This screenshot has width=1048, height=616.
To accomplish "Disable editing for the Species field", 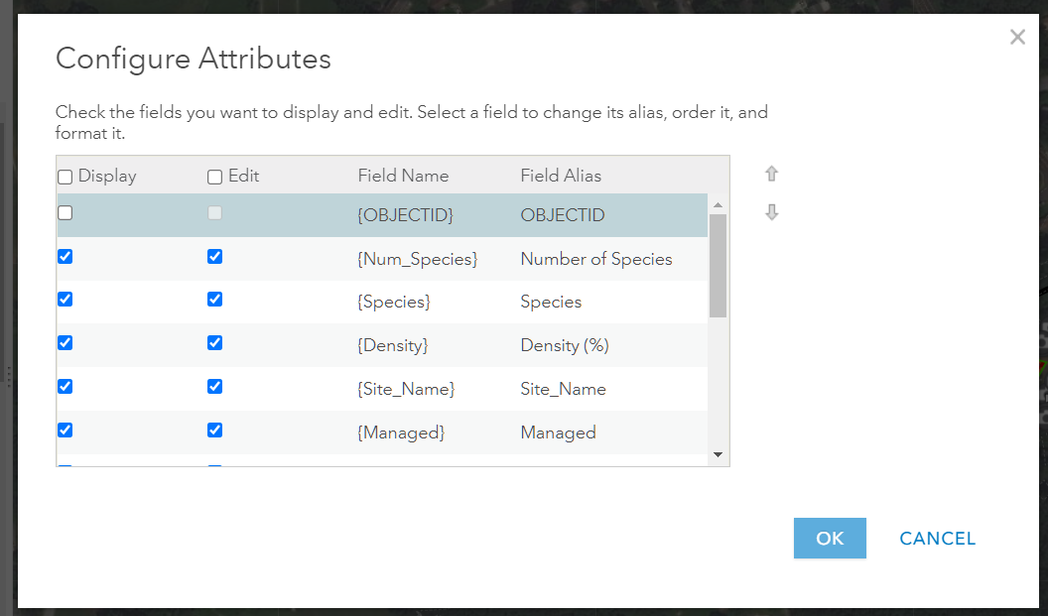I will point(214,299).
